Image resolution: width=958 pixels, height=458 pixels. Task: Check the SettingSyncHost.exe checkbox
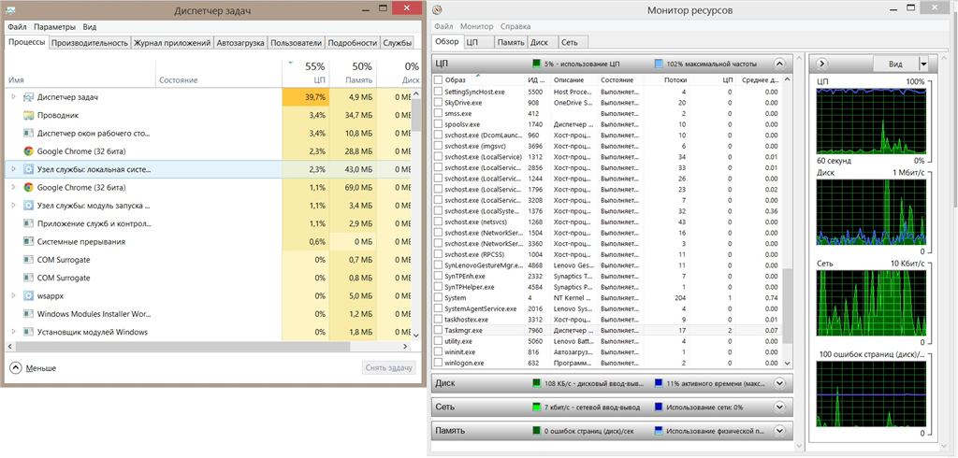tap(438, 92)
